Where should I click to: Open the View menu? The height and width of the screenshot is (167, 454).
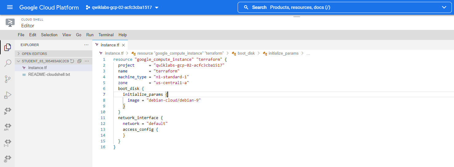[67, 35]
